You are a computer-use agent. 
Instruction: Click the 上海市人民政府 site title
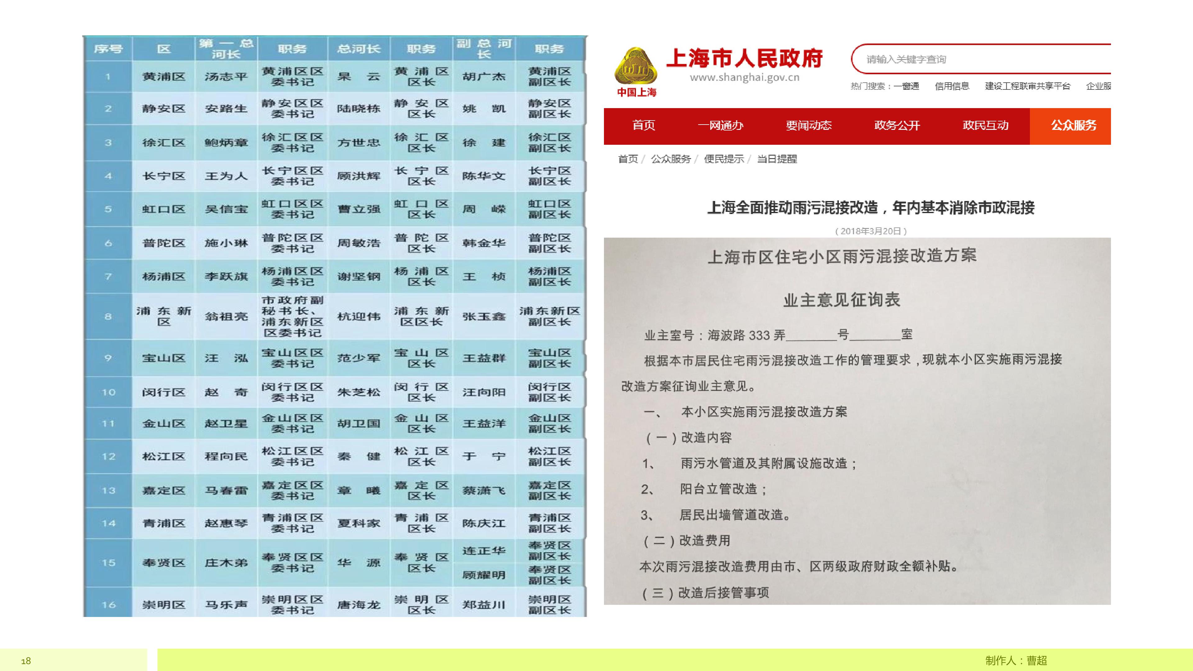[744, 58]
